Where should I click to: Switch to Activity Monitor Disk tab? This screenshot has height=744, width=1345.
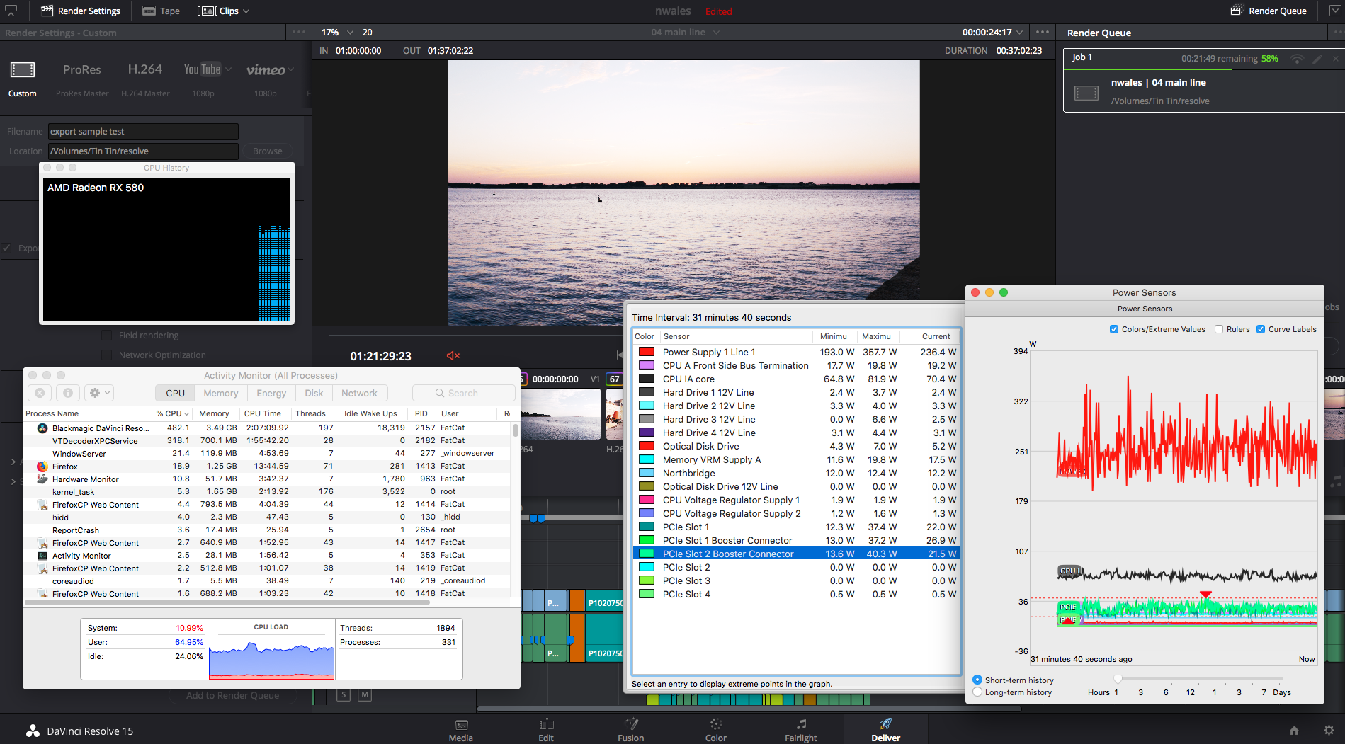coord(314,393)
